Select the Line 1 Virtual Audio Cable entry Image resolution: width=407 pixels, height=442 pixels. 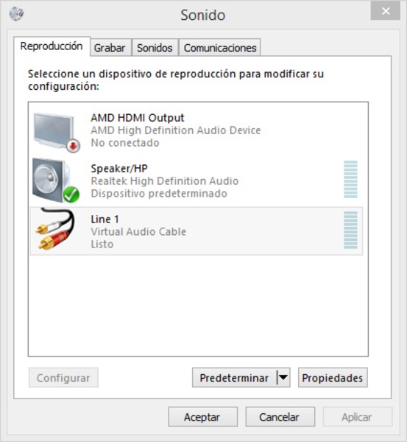click(x=197, y=231)
